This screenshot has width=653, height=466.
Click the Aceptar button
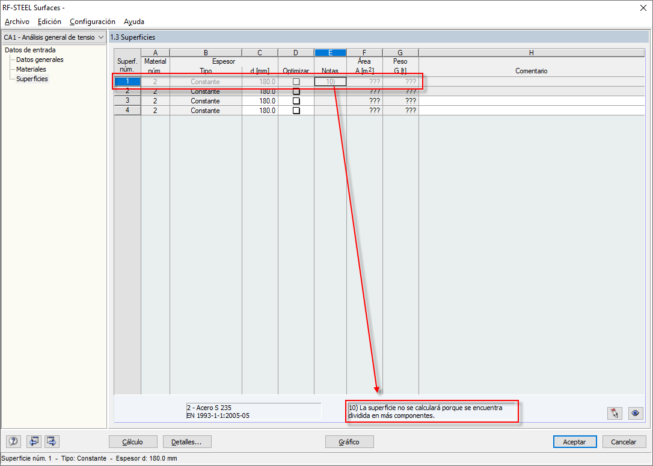[x=575, y=442]
